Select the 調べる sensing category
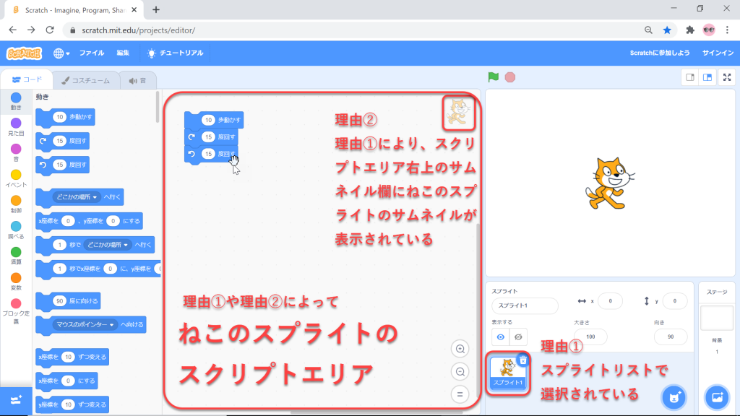 tap(16, 230)
